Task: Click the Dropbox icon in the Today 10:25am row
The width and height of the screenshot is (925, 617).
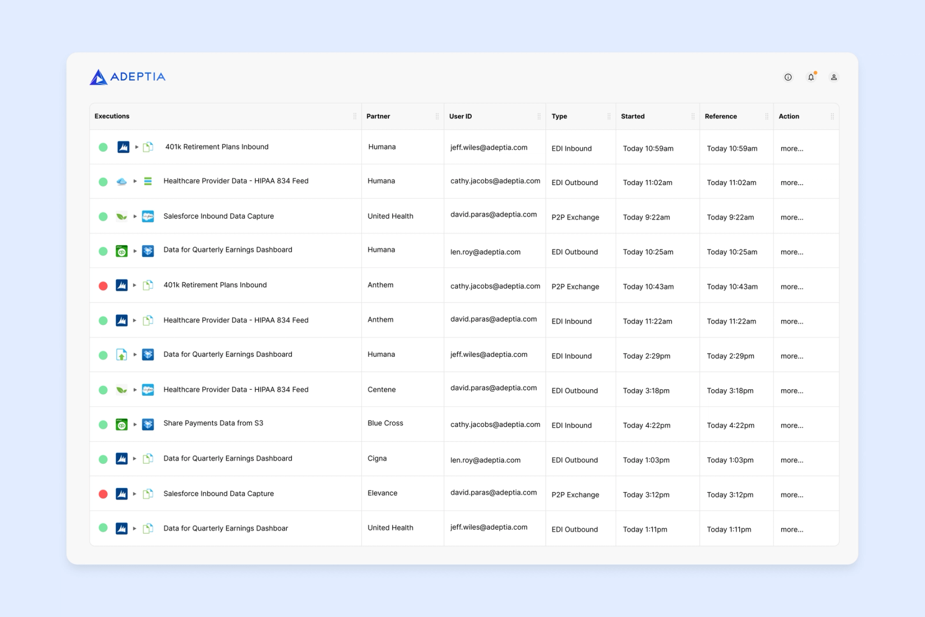Action: click(x=148, y=251)
